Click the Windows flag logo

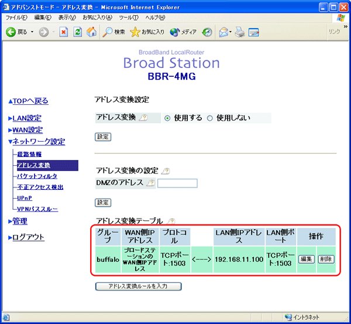tap(341, 18)
